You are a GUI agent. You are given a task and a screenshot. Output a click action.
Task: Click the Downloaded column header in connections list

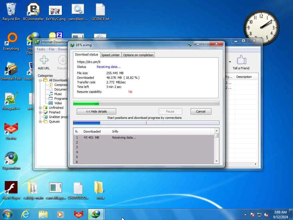92,131
